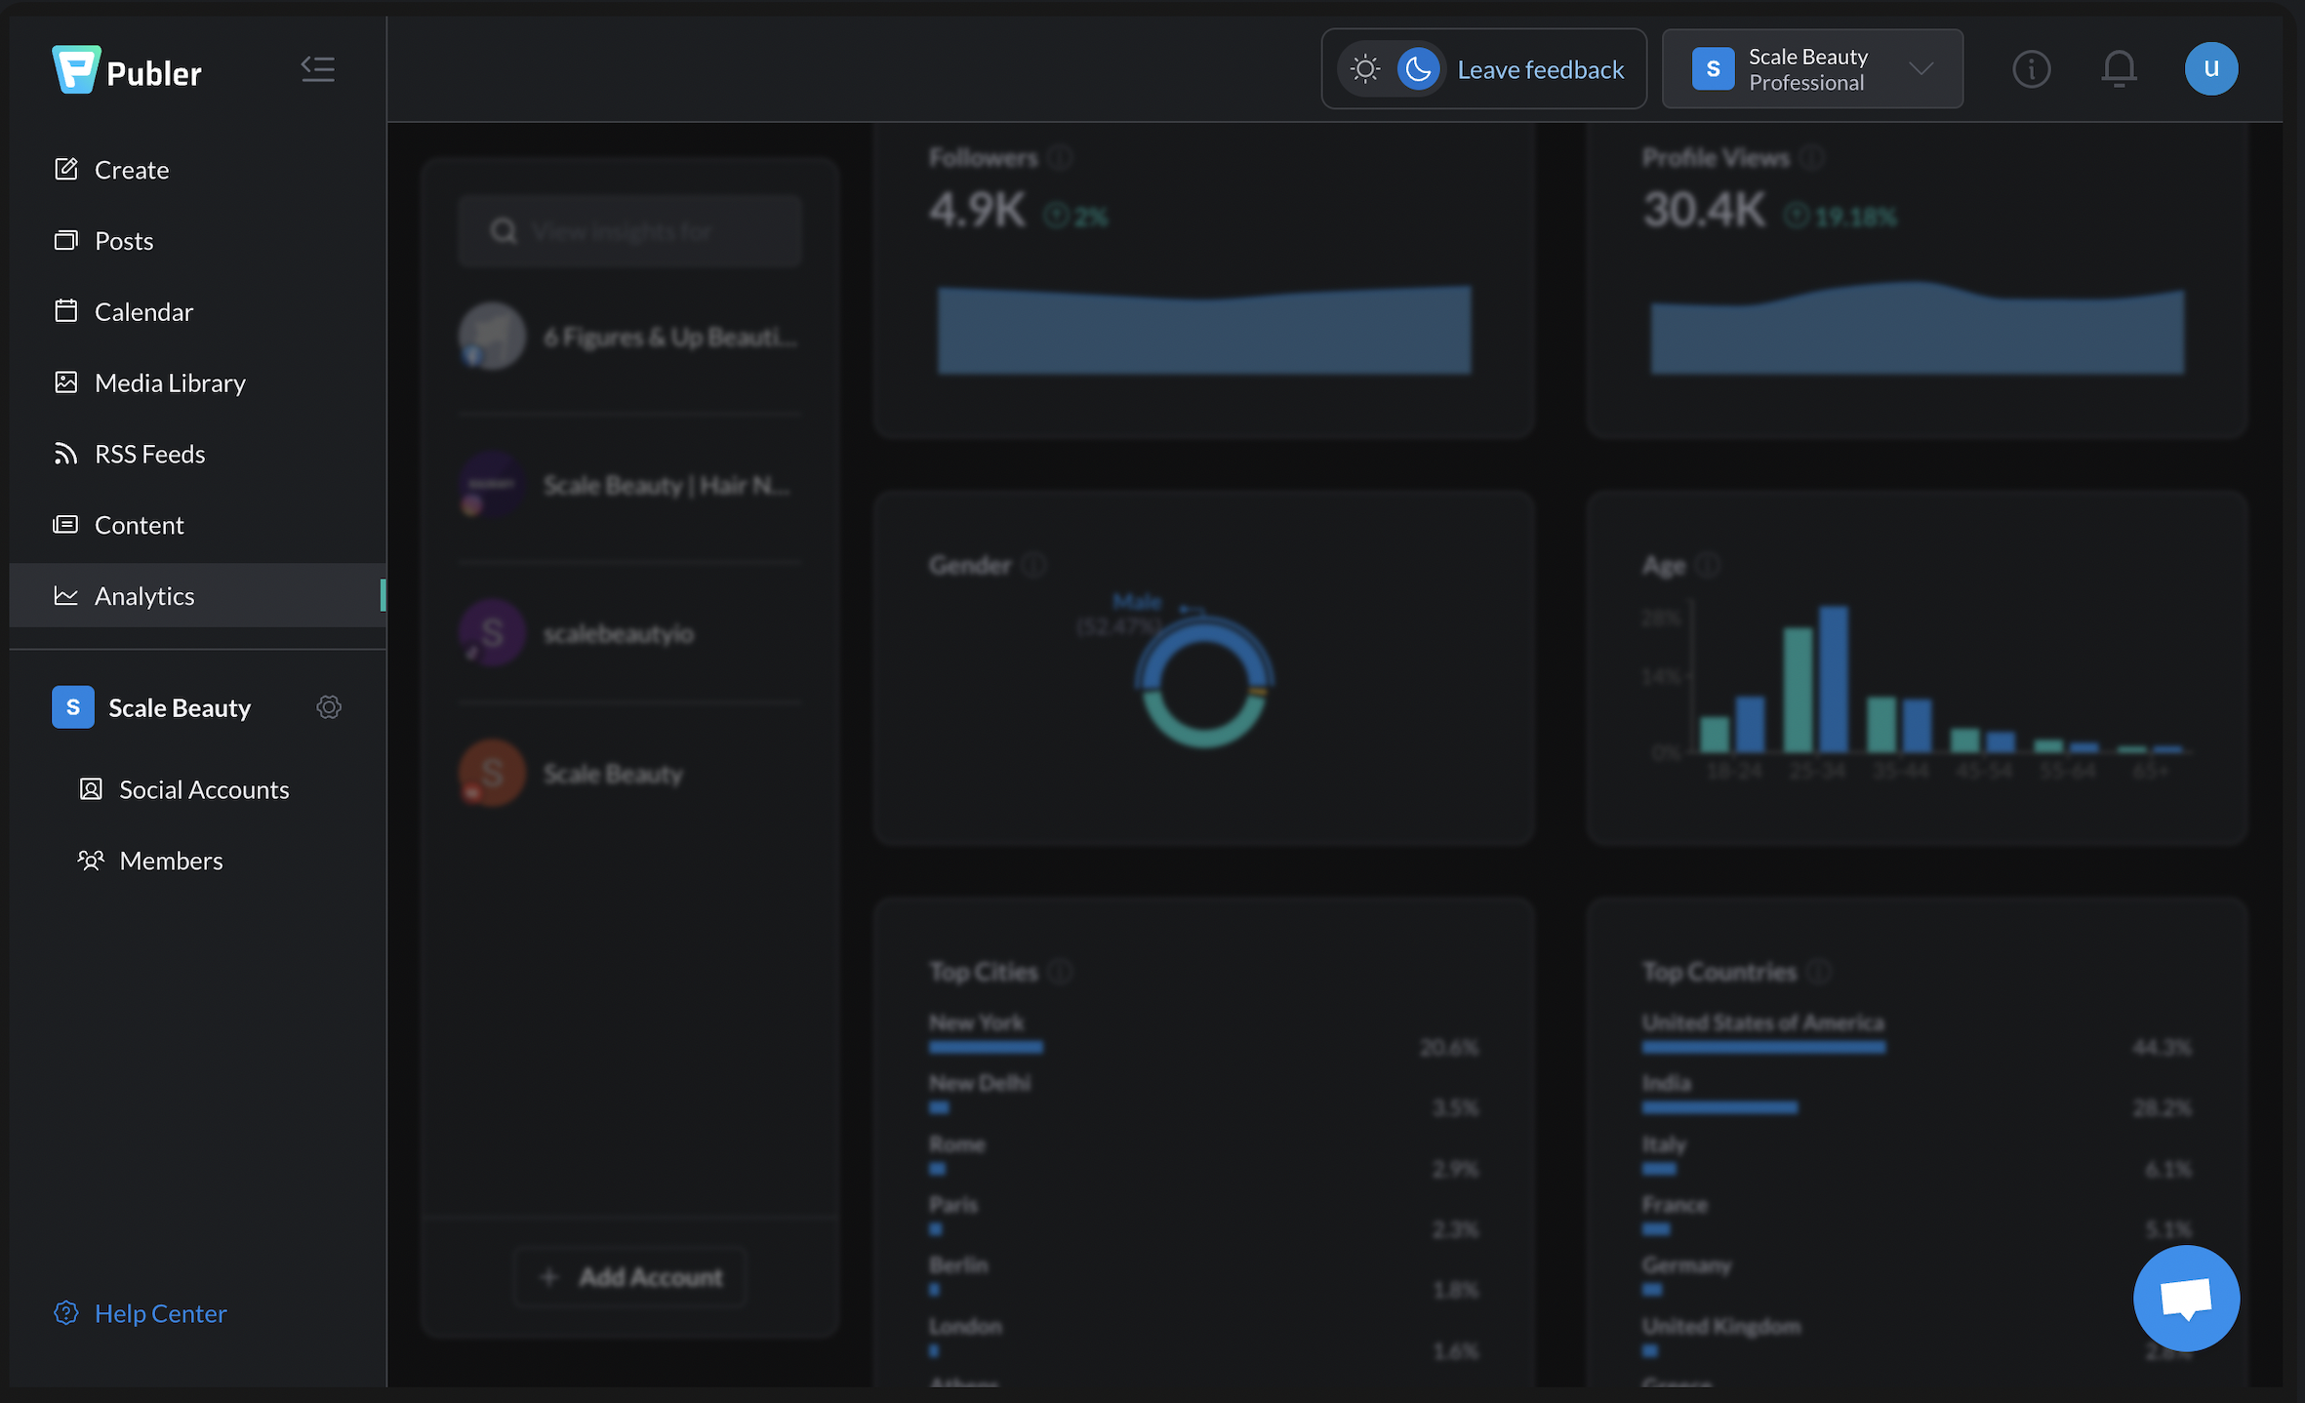Click the Create pencil icon
The height and width of the screenshot is (1403, 2305).
65,169
